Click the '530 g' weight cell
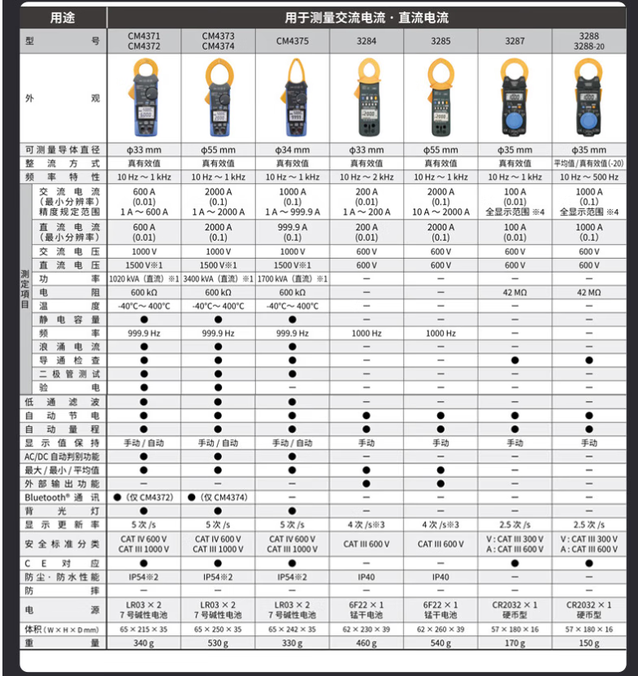This screenshot has height=676, width=638. coord(219,643)
